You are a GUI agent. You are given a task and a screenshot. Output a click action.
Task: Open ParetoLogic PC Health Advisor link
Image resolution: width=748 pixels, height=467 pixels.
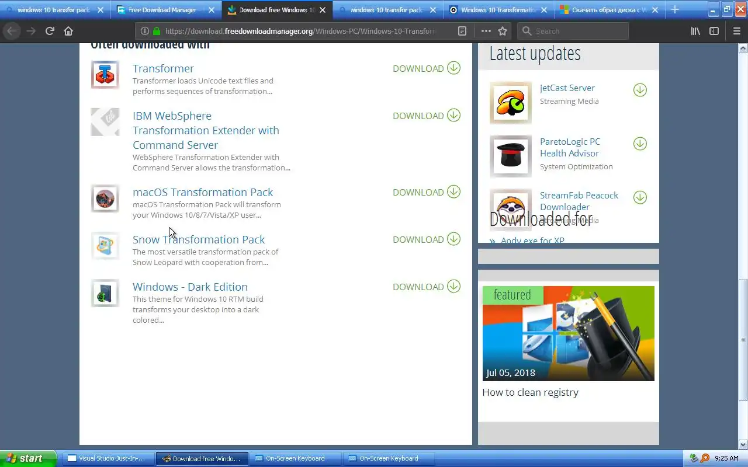click(570, 147)
